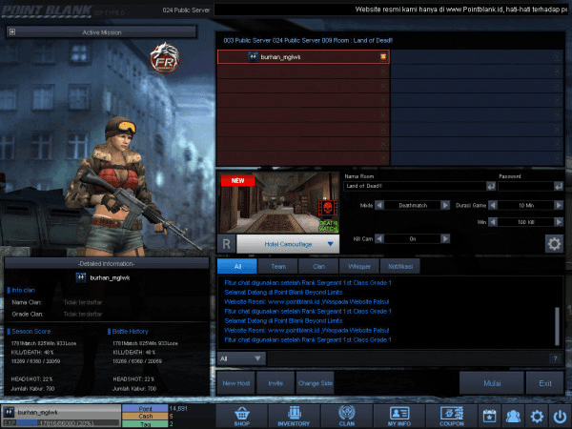Screen dimensions: 572x429
Task: Click the power exit icon
Action: [560, 417]
